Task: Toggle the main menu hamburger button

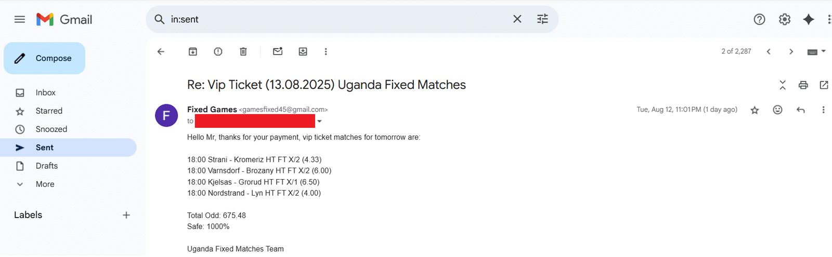Action: 20,20
